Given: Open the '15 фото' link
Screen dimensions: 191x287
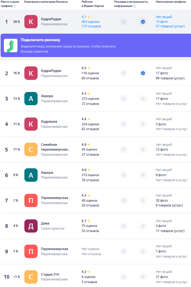Looking at the screenshot, I should tap(162, 22).
